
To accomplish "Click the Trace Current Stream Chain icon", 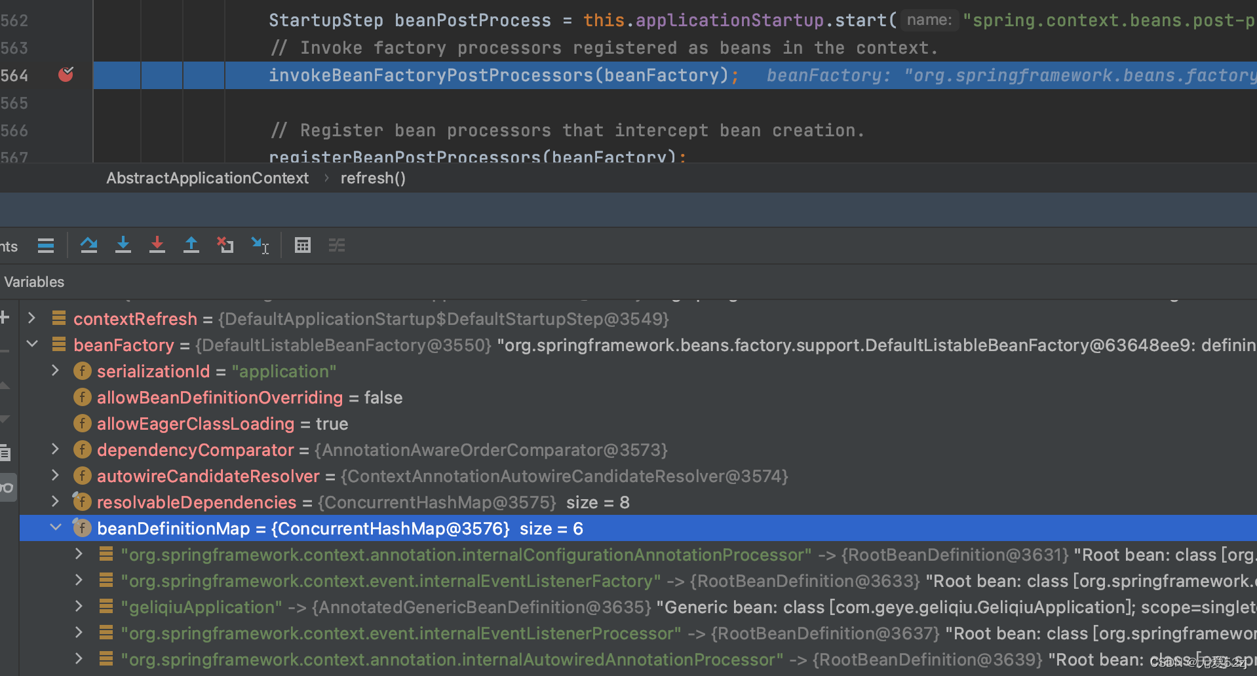I will click(x=337, y=246).
